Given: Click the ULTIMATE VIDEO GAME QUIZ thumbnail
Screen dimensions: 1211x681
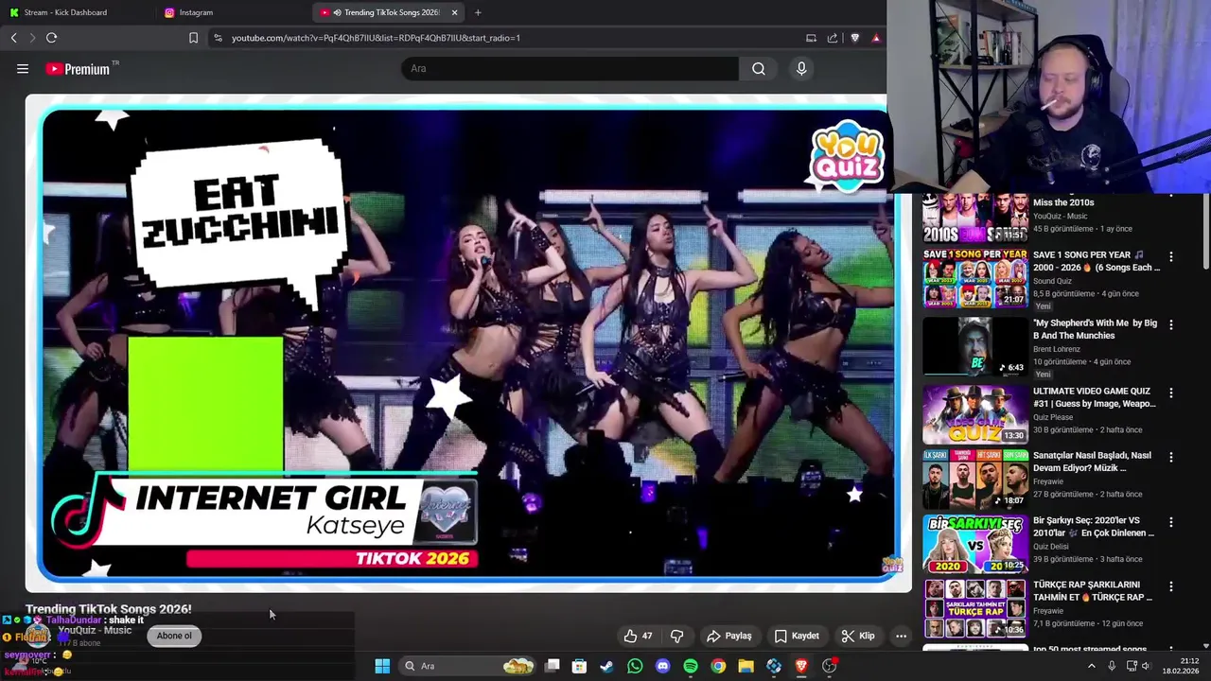Looking at the screenshot, I should pos(974,414).
